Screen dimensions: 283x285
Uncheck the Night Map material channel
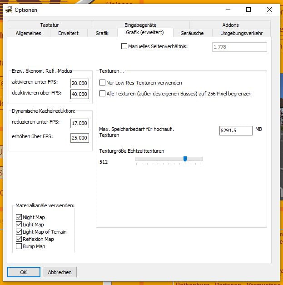coord(19,217)
